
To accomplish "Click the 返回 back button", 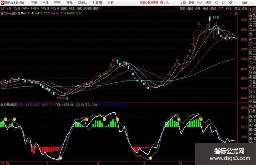I will tap(244, 8).
